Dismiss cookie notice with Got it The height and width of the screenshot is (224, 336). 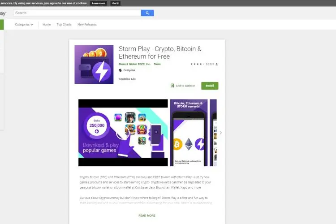116,3
